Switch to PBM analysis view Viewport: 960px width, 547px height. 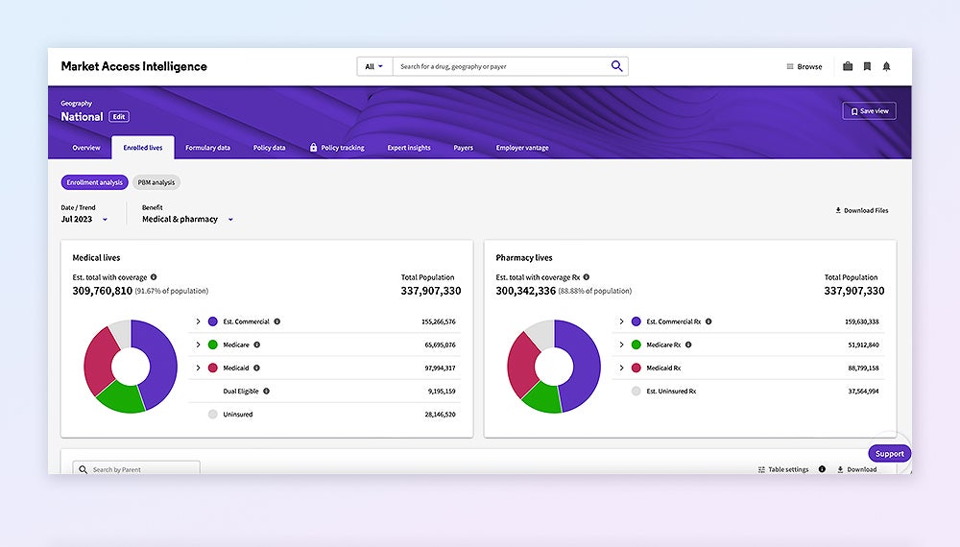pyautogui.click(x=156, y=182)
